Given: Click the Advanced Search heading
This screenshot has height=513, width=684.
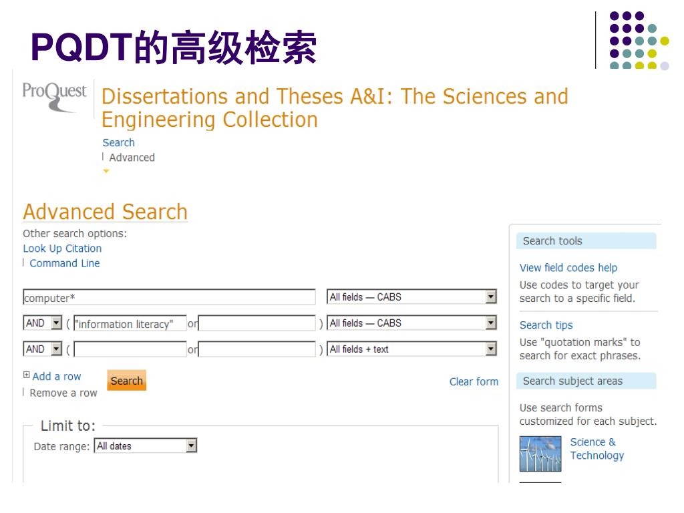Looking at the screenshot, I should [x=105, y=212].
